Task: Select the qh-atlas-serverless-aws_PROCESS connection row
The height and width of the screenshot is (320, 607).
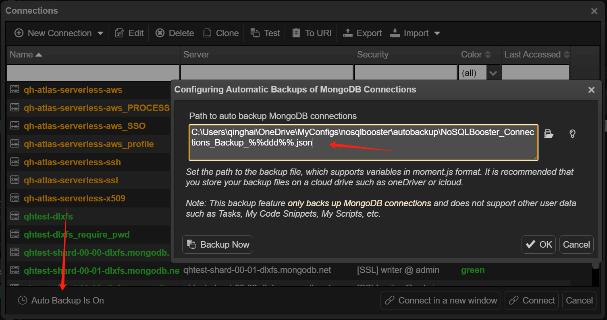Action: (x=97, y=108)
